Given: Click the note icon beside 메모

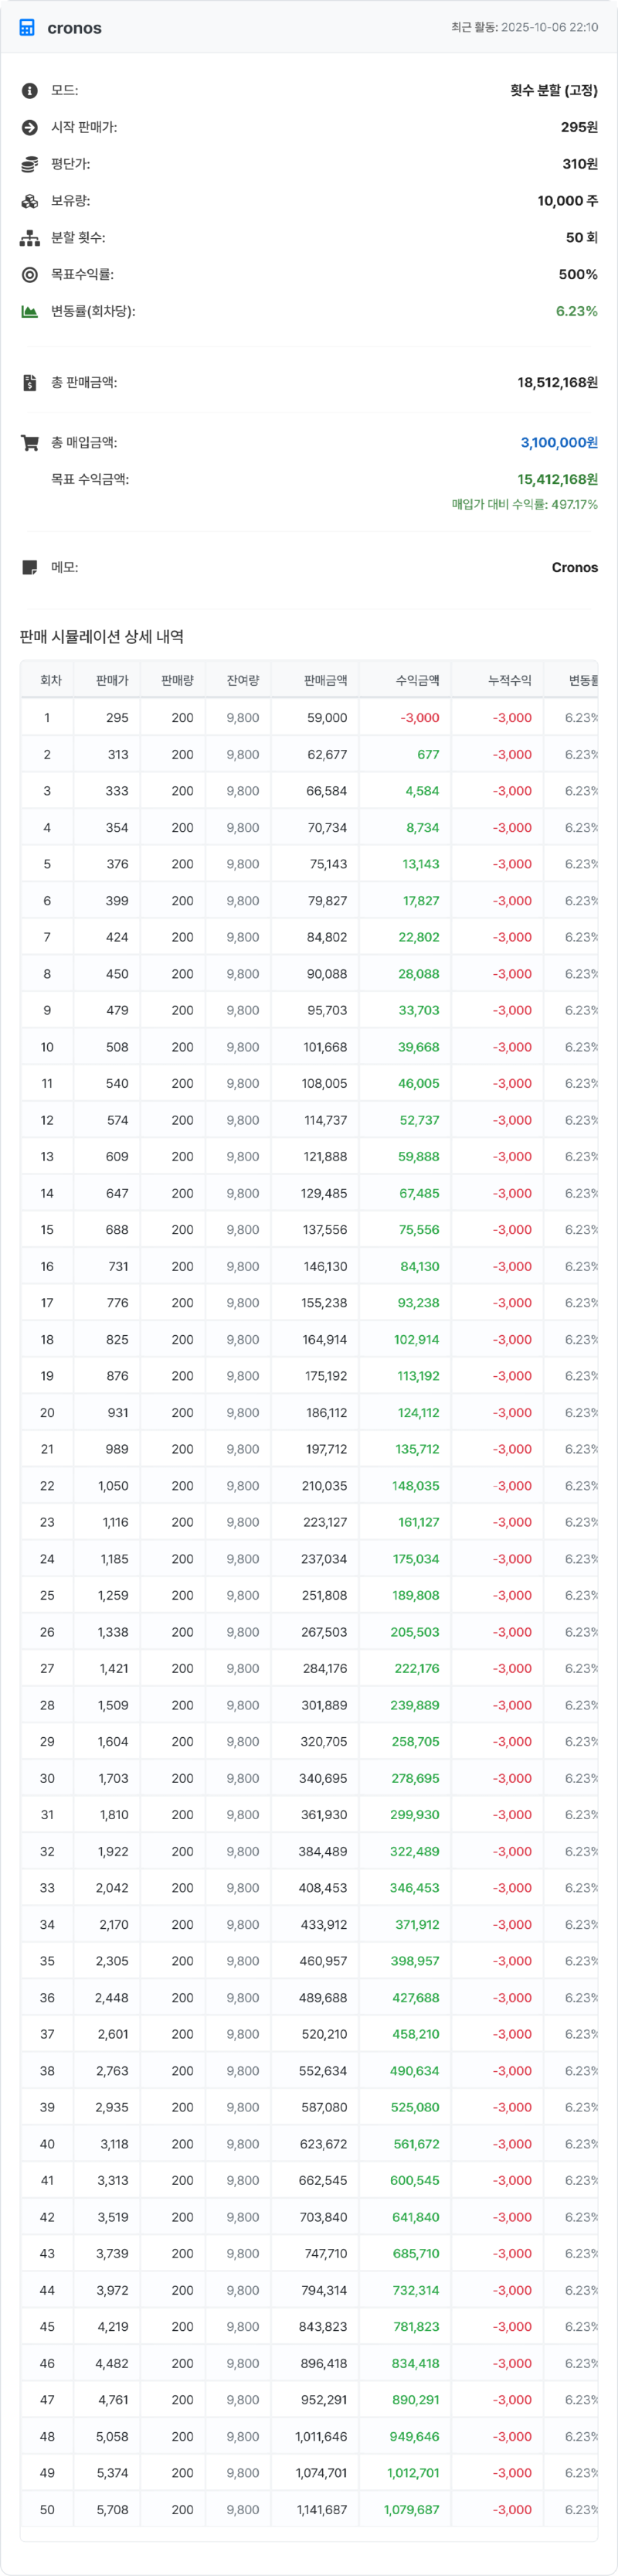Looking at the screenshot, I should (30, 568).
